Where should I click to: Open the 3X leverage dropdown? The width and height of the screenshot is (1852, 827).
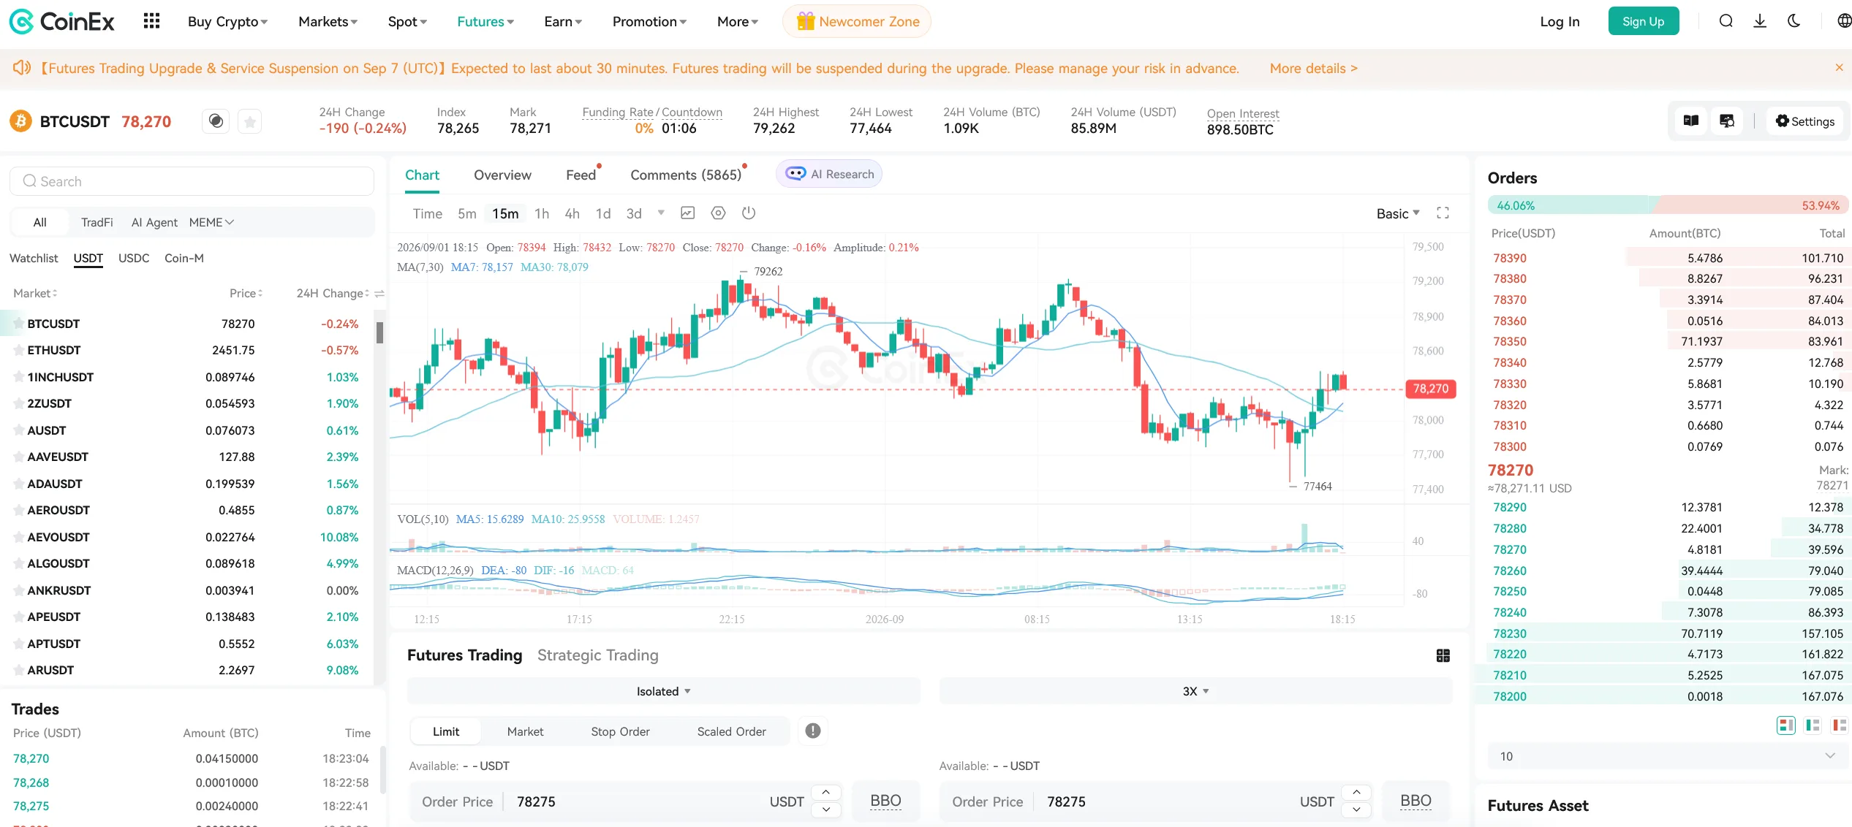click(1195, 691)
